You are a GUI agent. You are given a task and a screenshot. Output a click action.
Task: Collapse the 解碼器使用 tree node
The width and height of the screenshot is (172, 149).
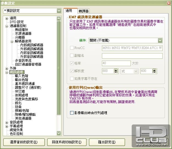12,42
